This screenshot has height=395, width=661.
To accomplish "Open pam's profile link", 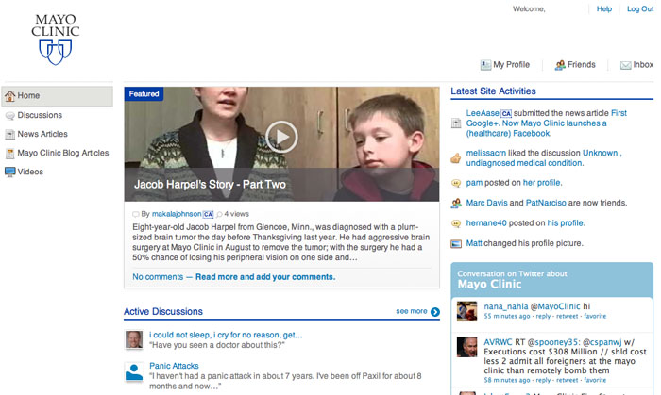I will 474,183.
